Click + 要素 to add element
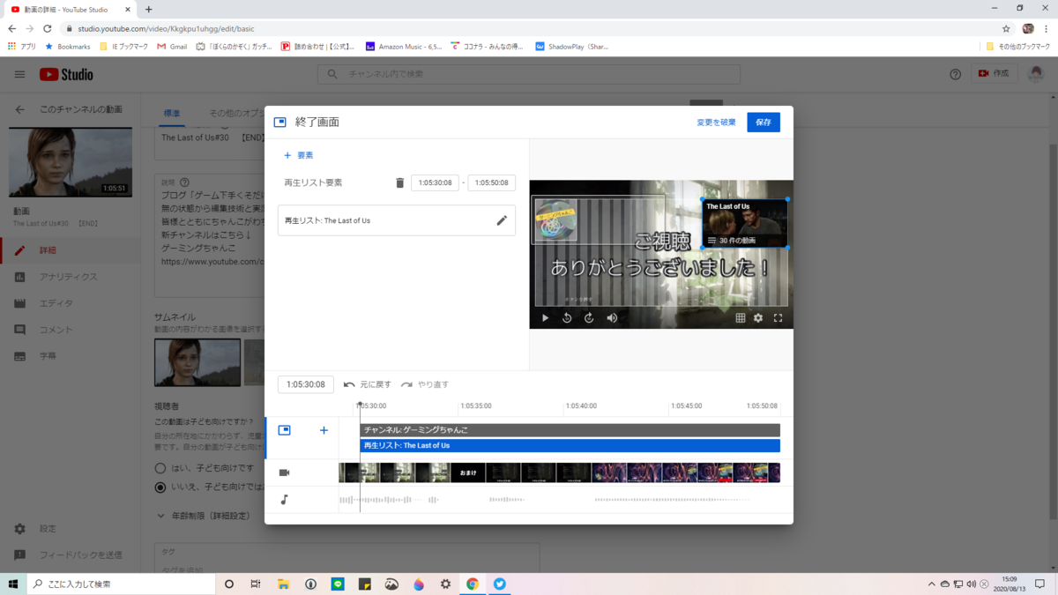Image resolution: width=1058 pixels, height=595 pixels. coord(298,155)
